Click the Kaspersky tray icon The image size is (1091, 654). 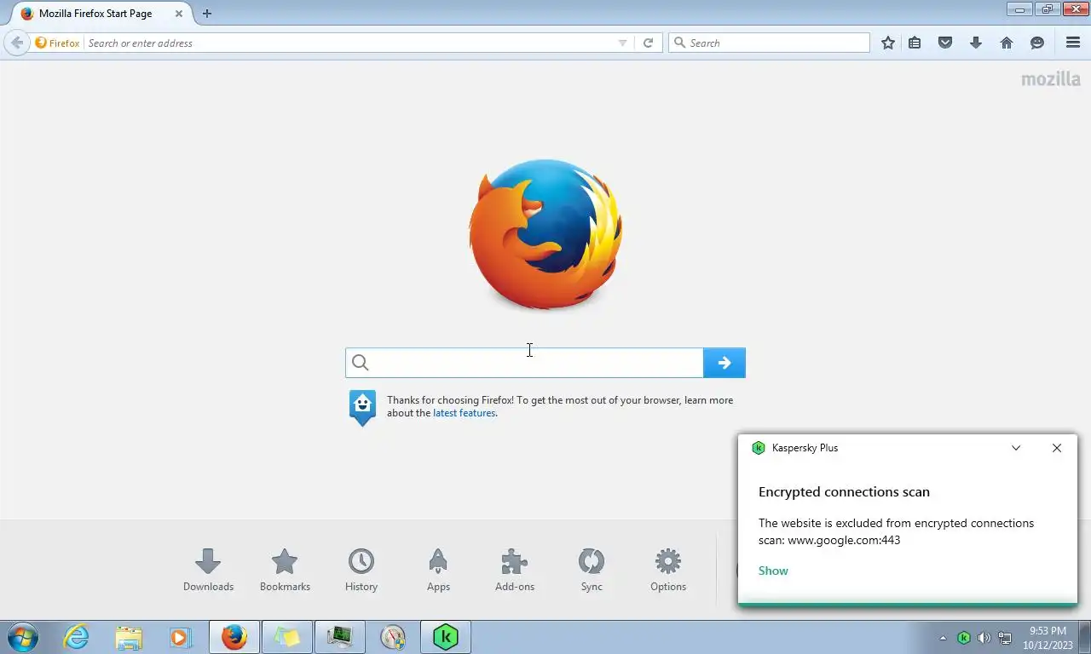tap(963, 638)
